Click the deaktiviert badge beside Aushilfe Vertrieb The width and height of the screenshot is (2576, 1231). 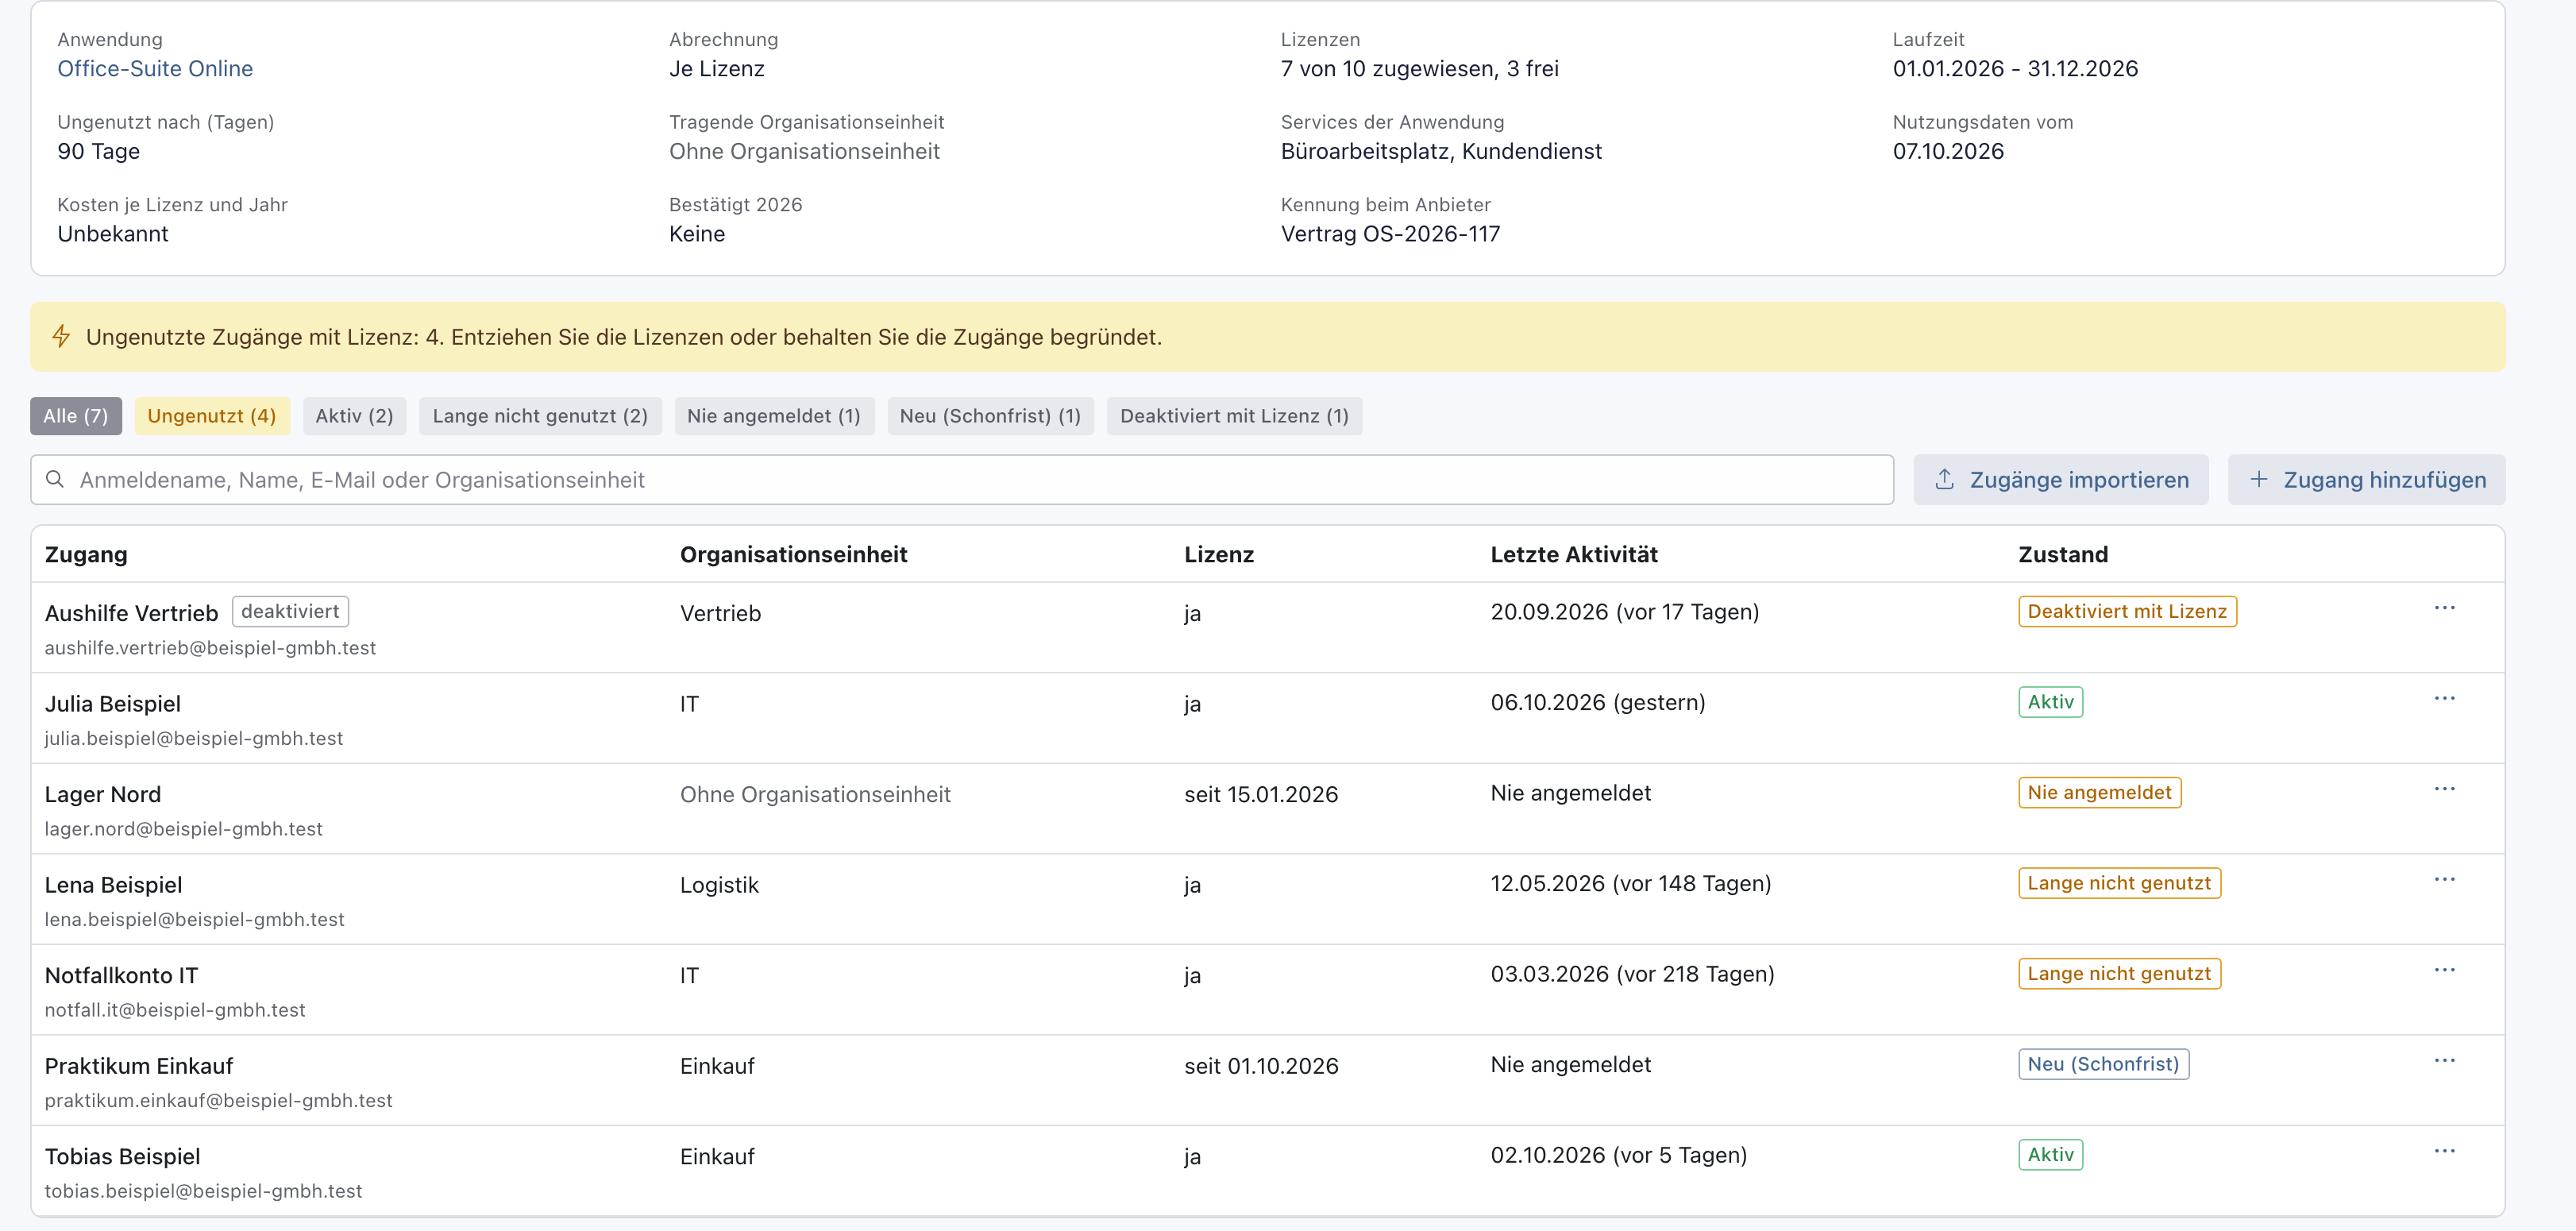click(290, 611)
